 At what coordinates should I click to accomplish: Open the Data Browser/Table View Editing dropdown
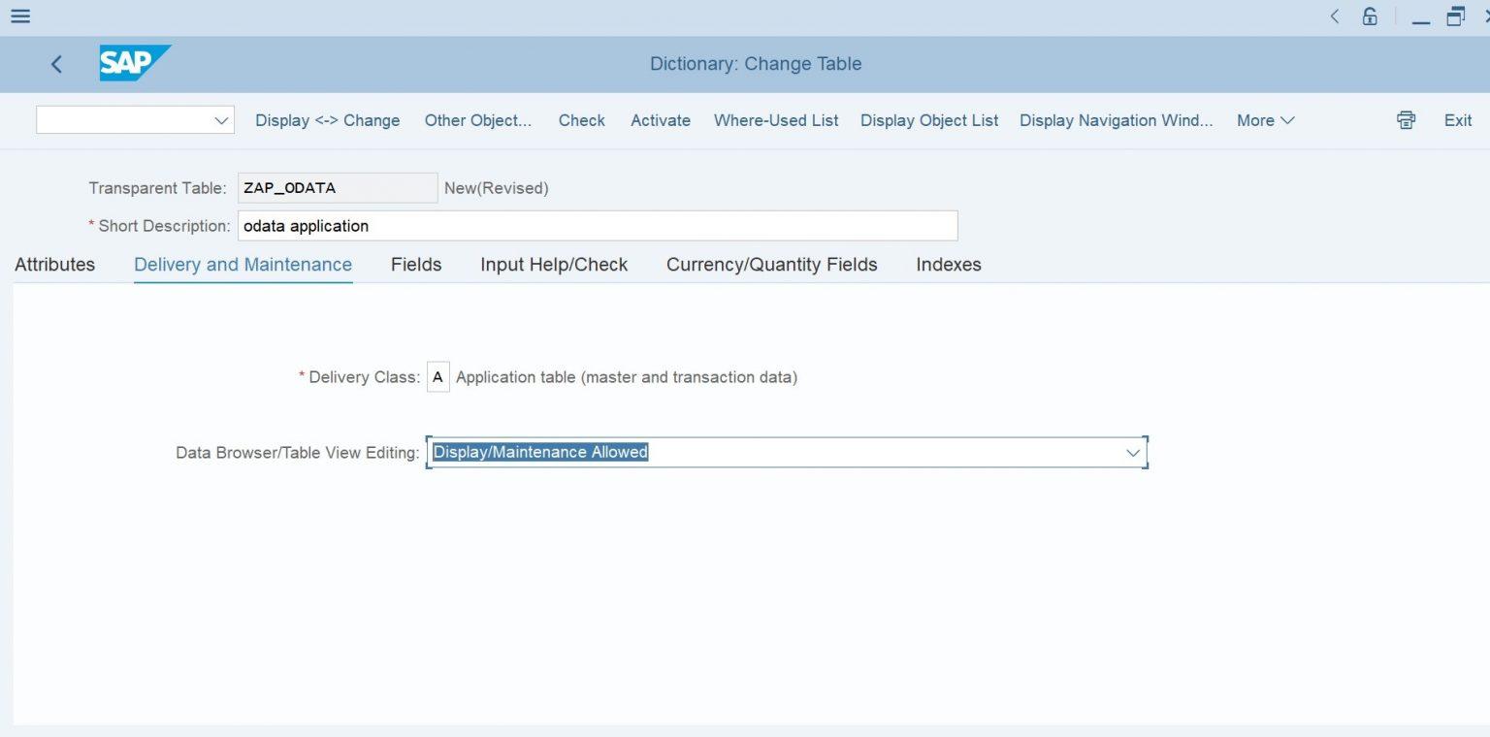click(x=1132, y=452)
